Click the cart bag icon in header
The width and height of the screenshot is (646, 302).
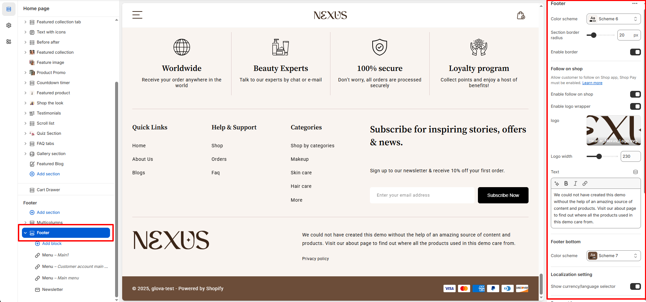click(x=521, y=15)
